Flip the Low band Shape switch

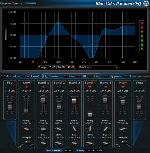27,142
